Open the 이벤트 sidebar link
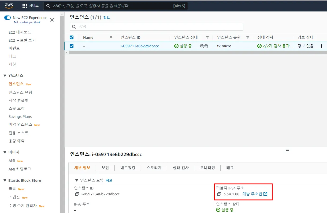 point(14,48)
